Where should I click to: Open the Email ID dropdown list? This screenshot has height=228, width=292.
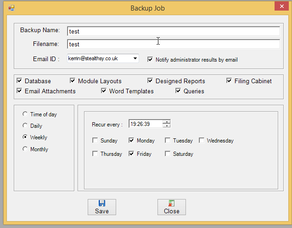coord(135,58)
